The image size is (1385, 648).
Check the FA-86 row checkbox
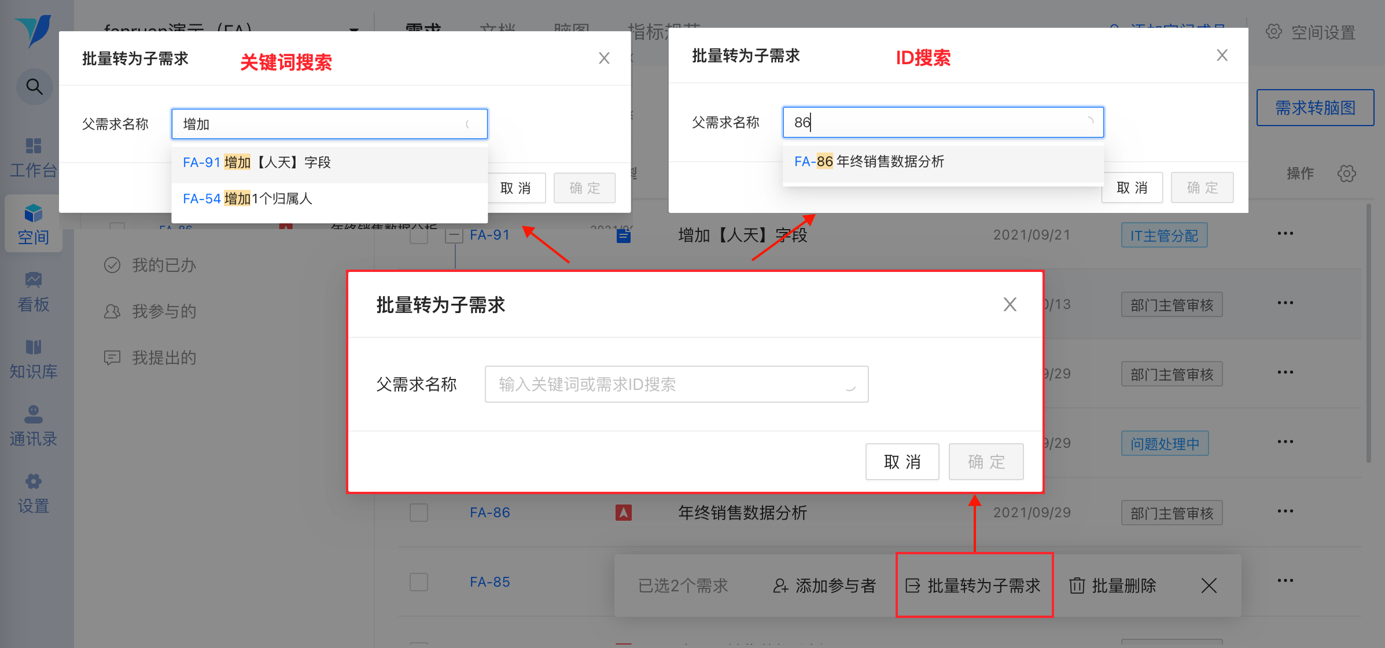(418, 513)
